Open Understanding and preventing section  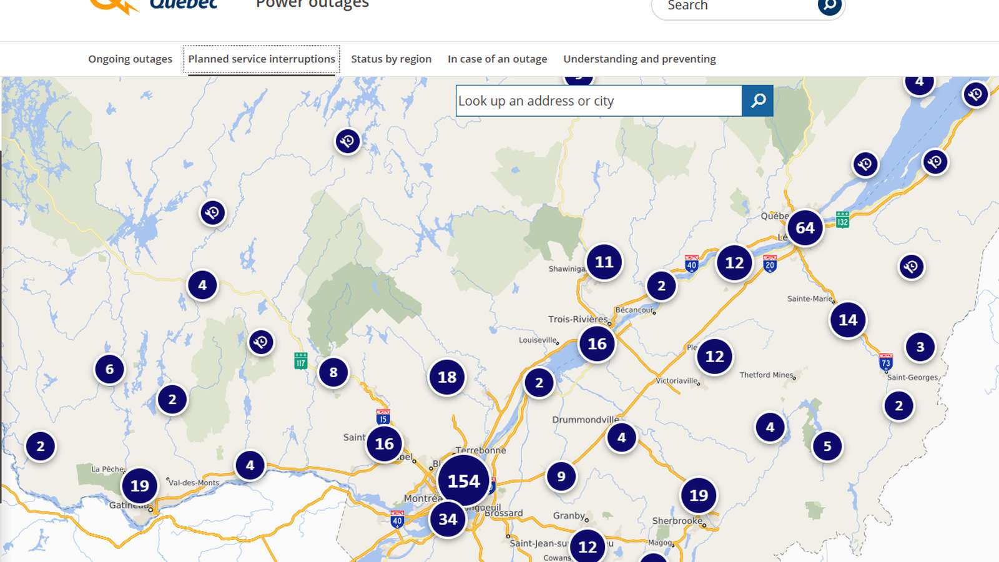[639, 59]
